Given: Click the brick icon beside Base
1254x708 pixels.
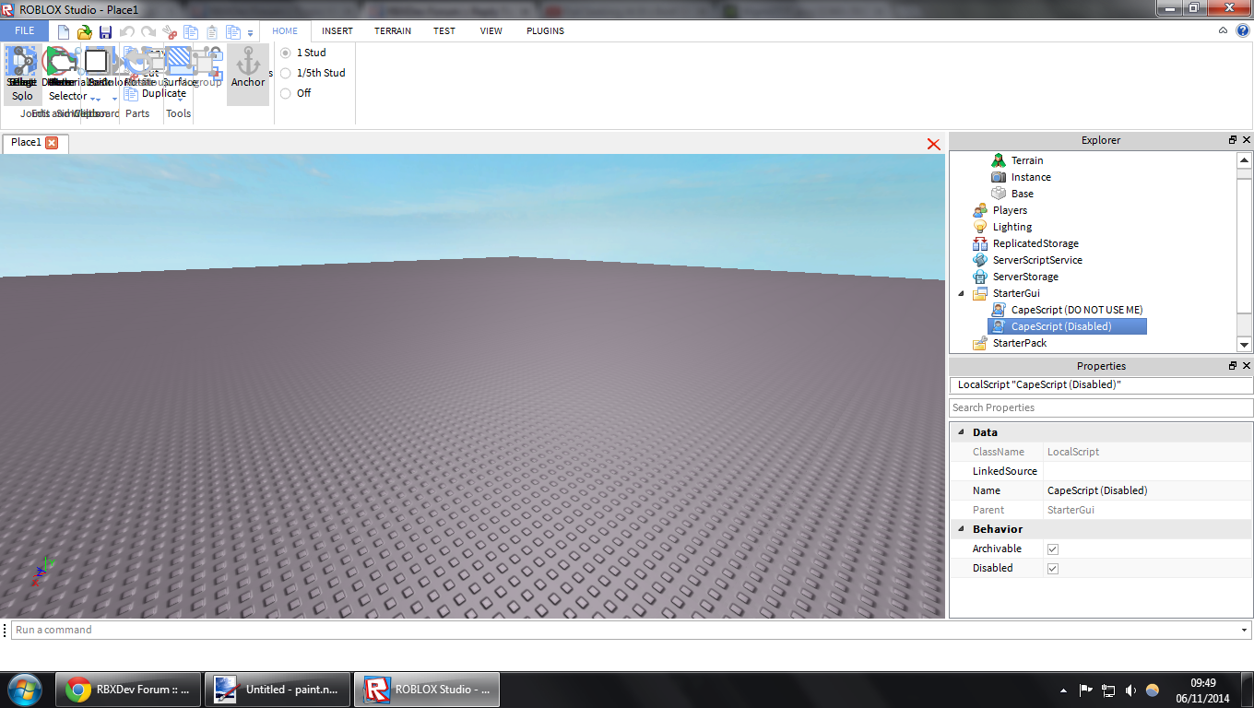Looking at the screenshot, I should 999,194.
